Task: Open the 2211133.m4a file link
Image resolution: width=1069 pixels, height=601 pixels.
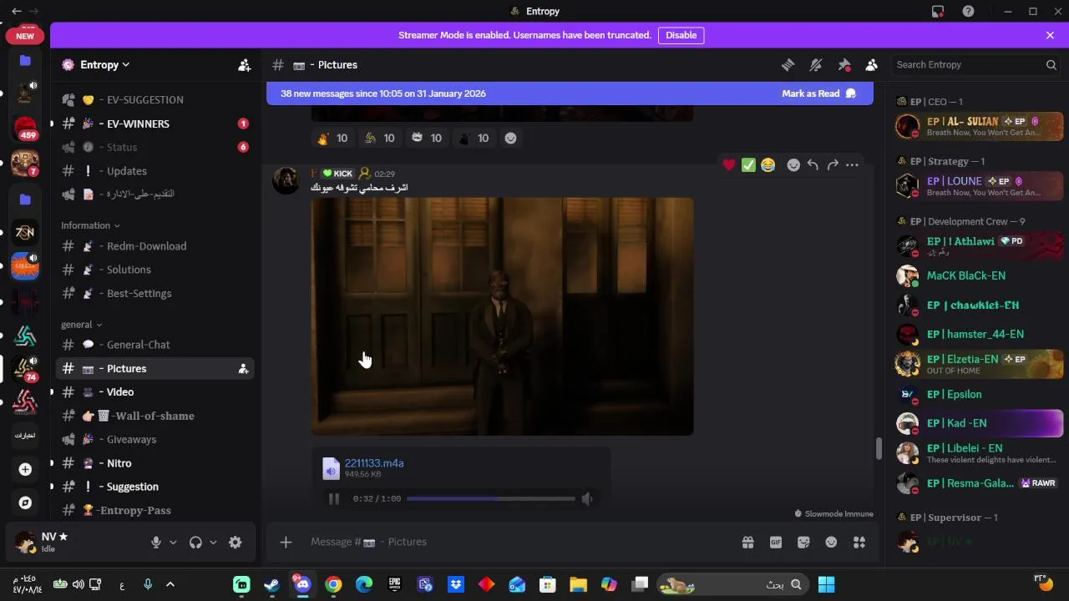Action: pos(374,463)
